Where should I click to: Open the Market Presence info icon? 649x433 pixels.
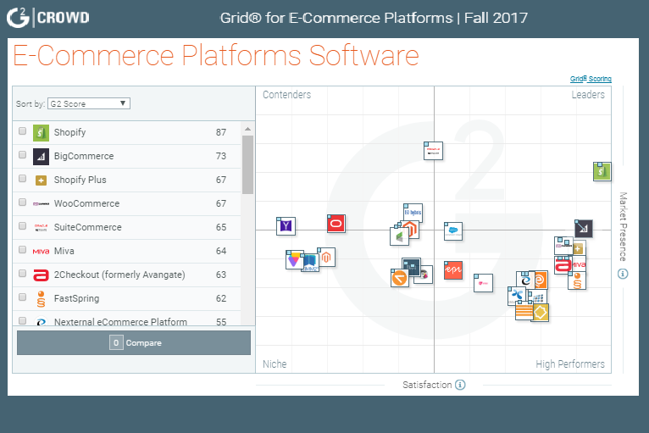pyautogui.click(x=623, y=274)
